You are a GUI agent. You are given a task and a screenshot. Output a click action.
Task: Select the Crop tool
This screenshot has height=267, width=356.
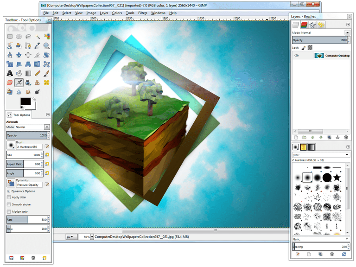coord(38,55)
